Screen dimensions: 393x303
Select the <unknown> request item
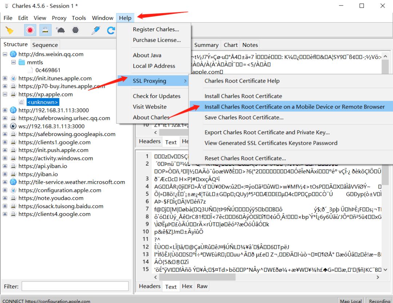[x=43, y=102]
